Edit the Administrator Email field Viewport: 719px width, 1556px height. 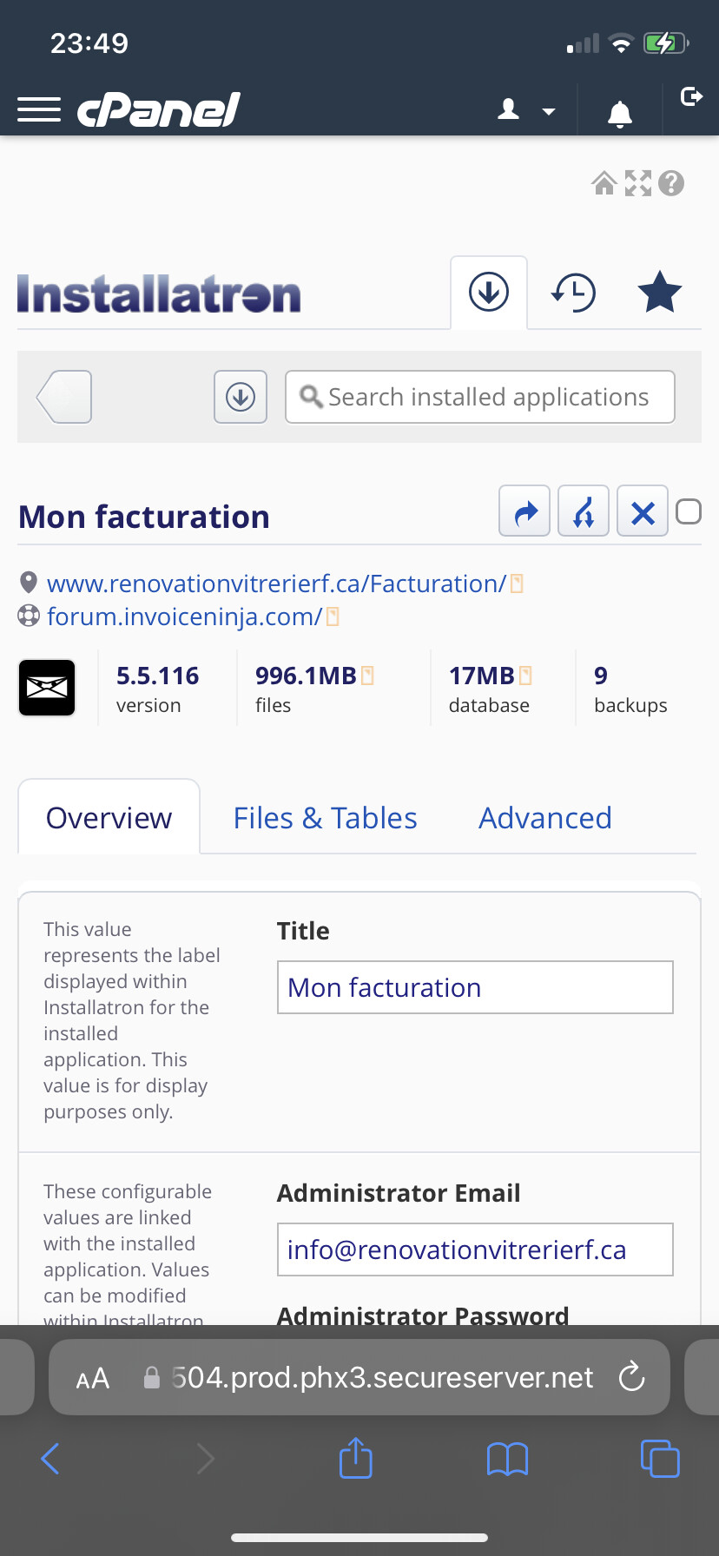pyautogui.click(x=475, y=1249)
